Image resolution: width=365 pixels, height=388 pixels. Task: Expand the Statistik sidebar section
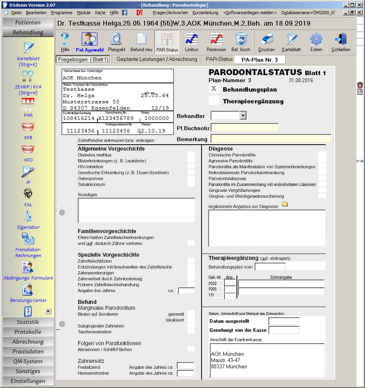coord(28,322)
